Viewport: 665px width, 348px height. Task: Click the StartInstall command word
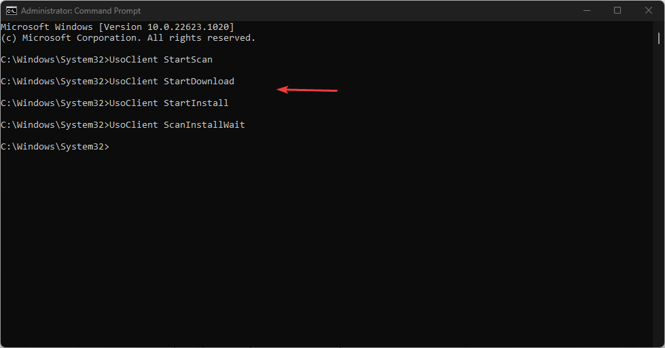click(196, 103)
